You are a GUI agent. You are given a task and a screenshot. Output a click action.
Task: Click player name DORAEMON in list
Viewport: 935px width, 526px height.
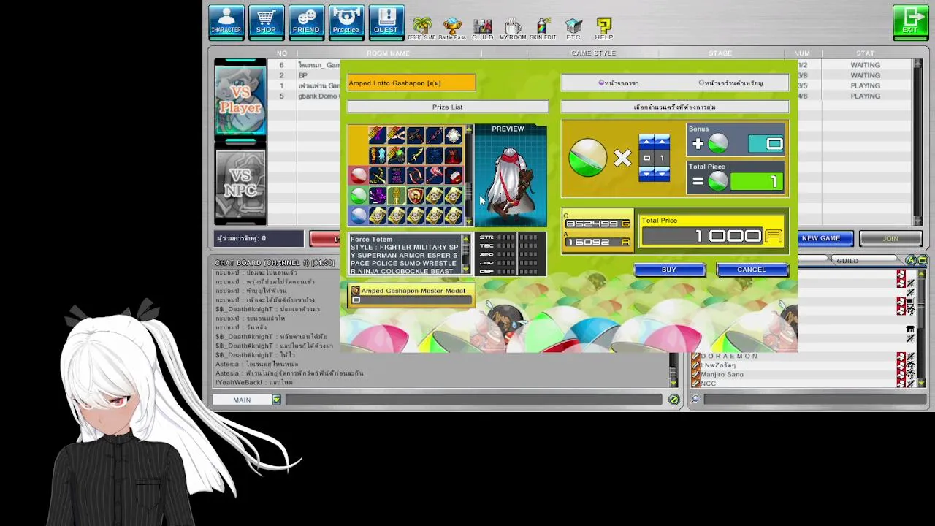pyautogui.click(x=729, y=356)
